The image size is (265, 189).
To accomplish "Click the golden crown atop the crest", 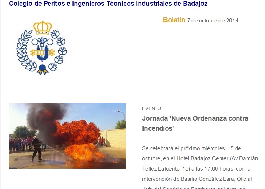I will coord(42,27).
